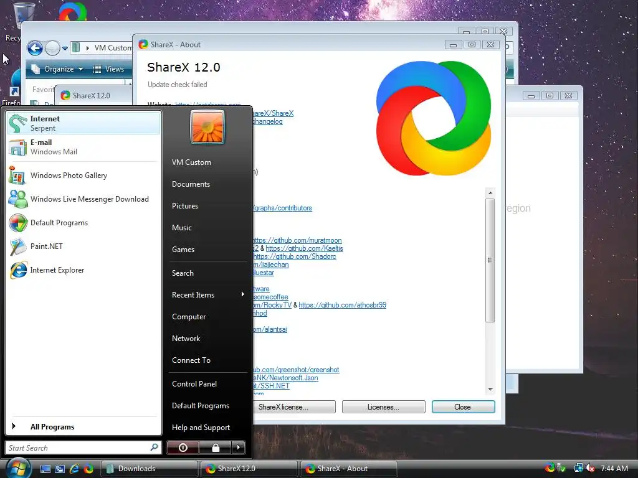
Task: Click muted volume icon in tray
Action: 590,468
